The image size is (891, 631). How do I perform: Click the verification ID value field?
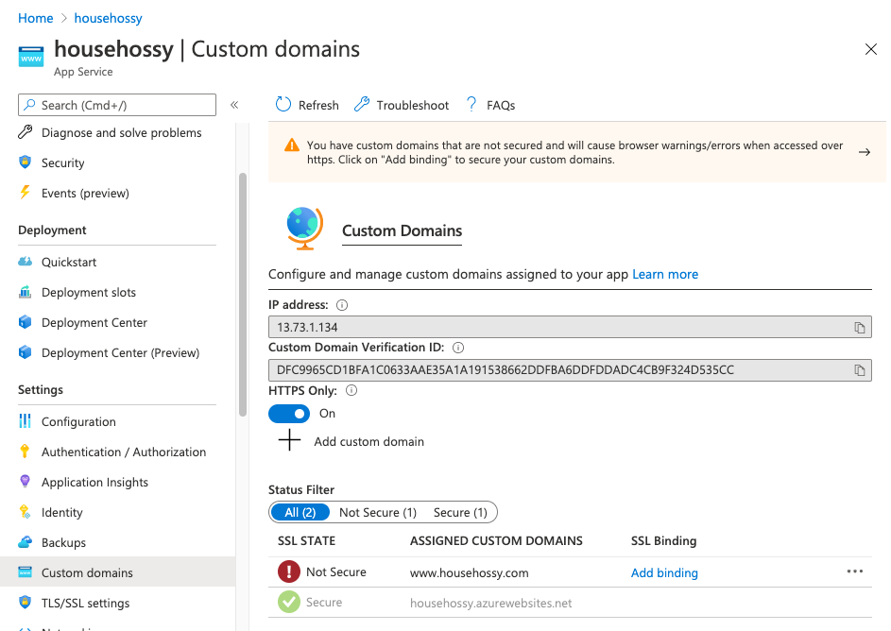(x=570, y=370)
